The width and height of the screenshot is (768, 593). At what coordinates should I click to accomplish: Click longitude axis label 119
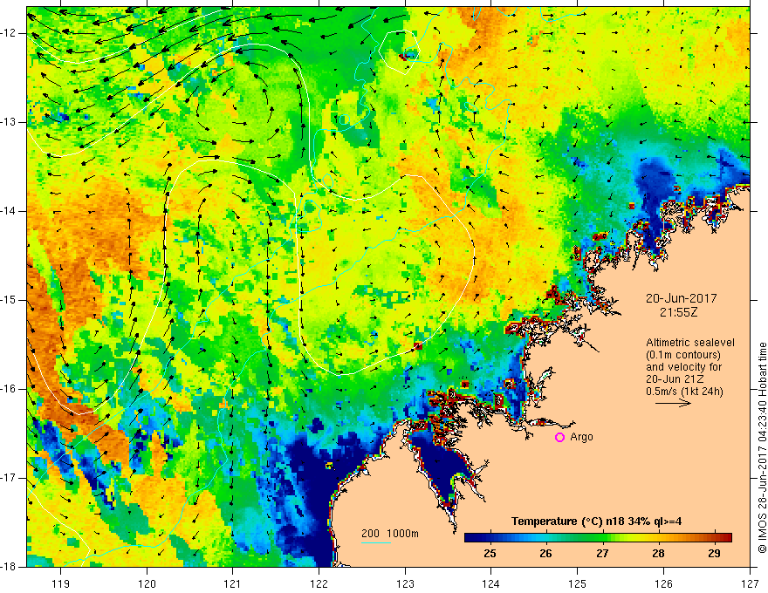click(61, 583)
